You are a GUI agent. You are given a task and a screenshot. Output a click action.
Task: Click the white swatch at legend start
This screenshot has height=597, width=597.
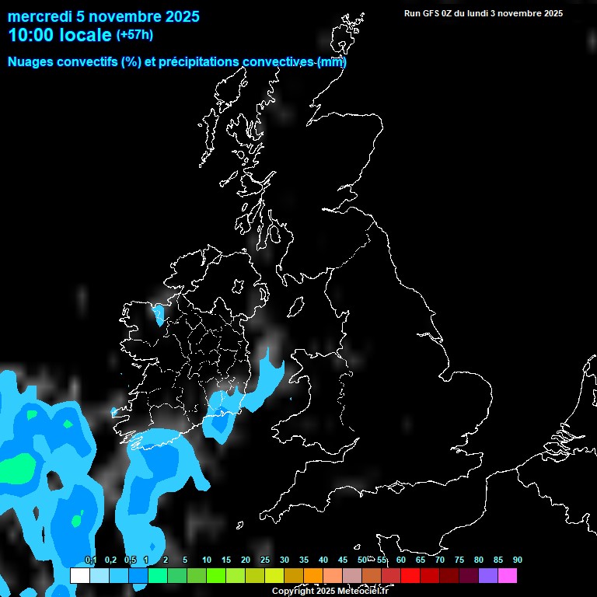click(x=80, y=575)
